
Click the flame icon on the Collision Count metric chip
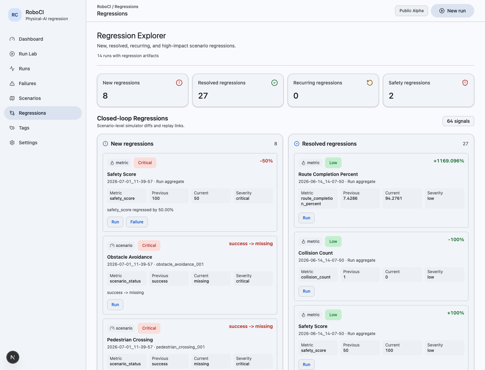pyautogui.click(x=303, y=242)
